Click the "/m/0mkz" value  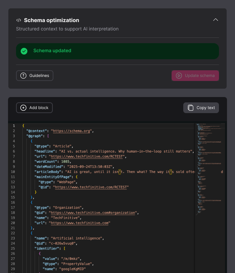[70, 259]
